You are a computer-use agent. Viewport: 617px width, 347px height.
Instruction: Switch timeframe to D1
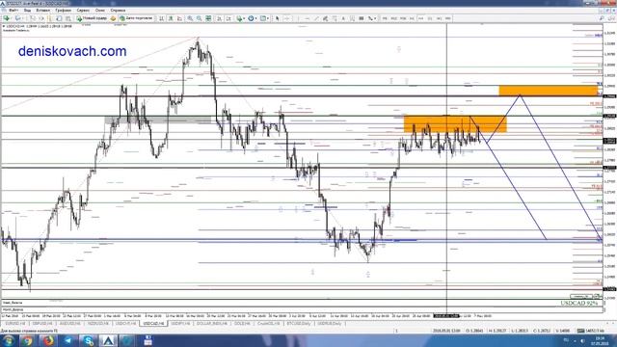coord(430,18)
